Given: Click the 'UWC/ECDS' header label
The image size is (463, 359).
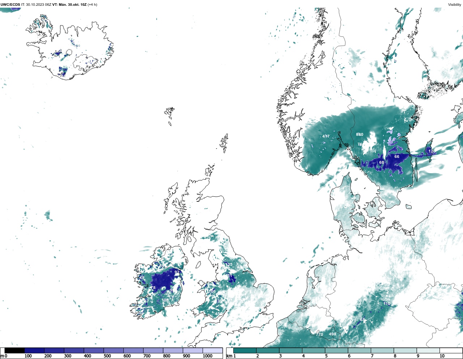Looking at the screenshot, I should pyautogui.click(x=10, y=5).
